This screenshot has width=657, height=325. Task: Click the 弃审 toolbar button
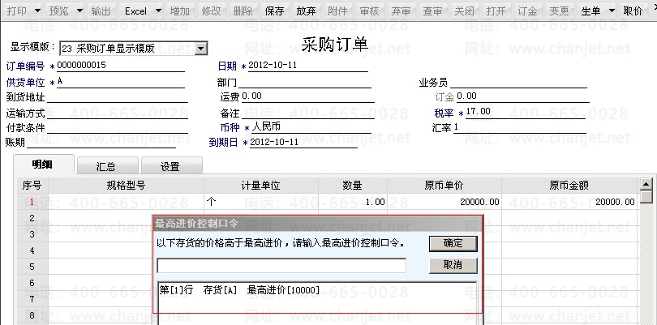(401, 11)
